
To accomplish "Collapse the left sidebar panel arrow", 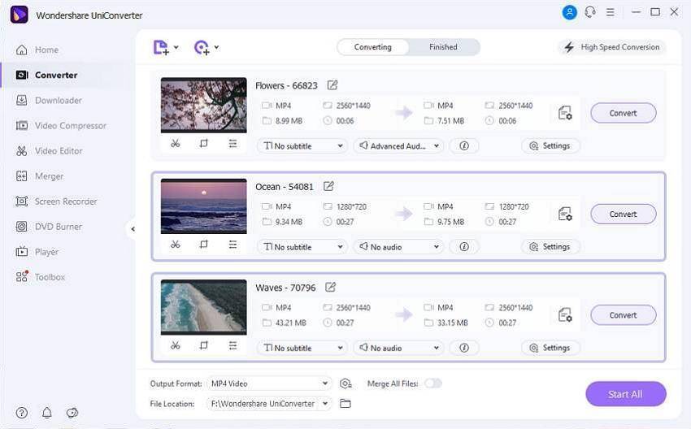I will point(133,229).
